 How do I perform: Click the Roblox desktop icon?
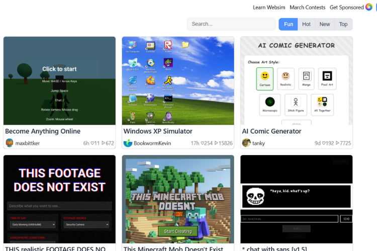[x=168, y=47]
